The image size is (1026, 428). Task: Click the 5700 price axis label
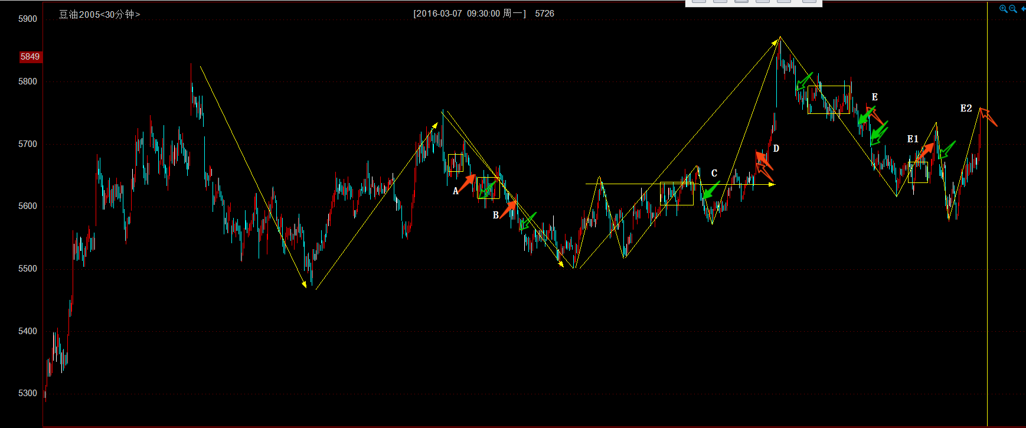click(28, 144)
